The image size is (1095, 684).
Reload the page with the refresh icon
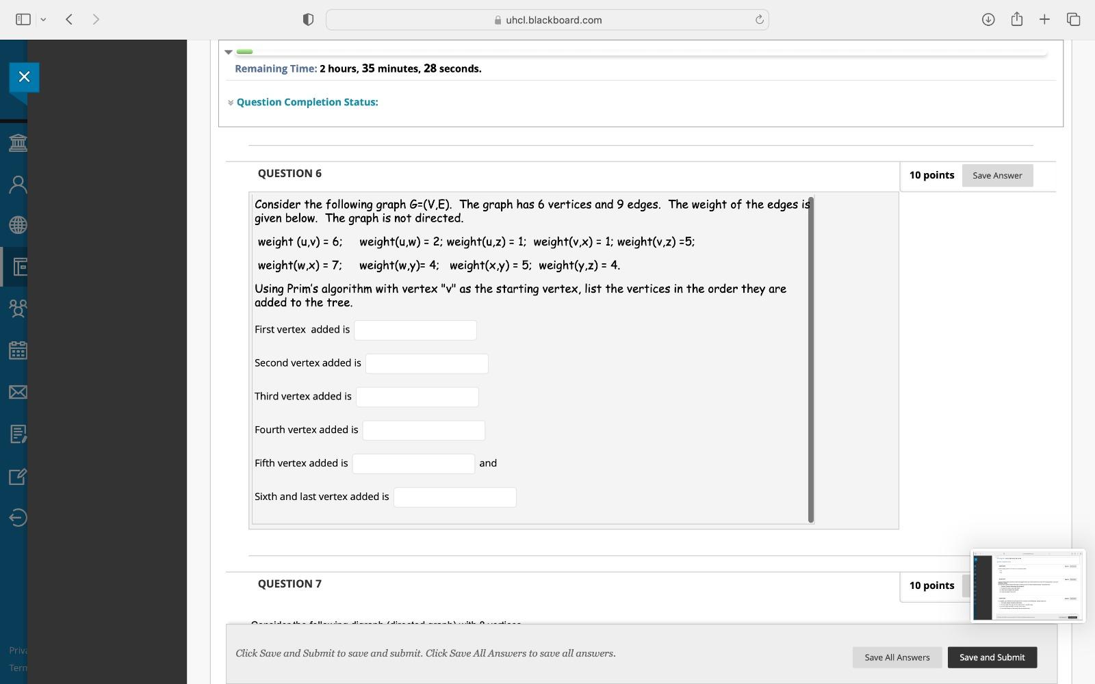[x=759, y=20]
